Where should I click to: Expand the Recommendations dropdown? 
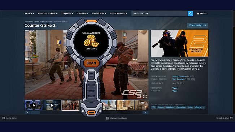[x=48, y=13]
